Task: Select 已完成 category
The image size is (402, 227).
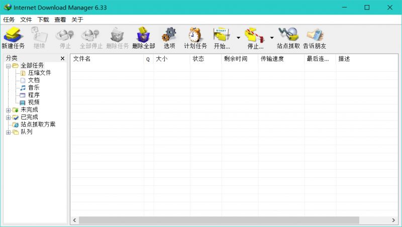Action: (x=29, y=117)
